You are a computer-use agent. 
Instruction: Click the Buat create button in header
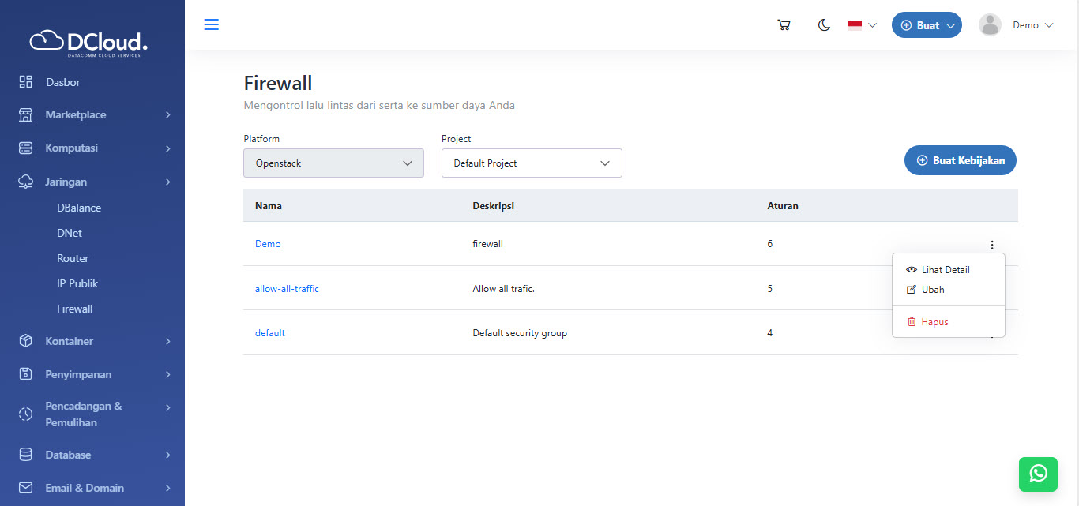(x=927, y=25)
